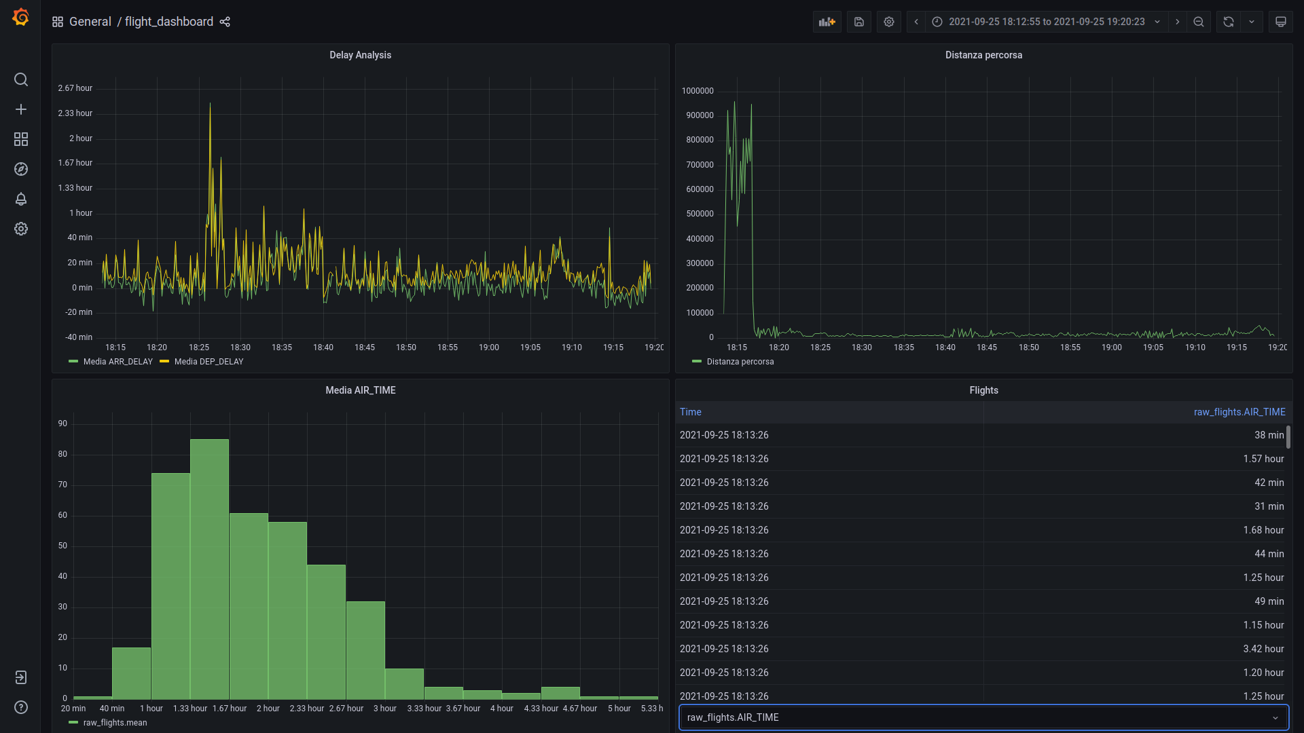
Task: Open the search dashboards icon
Action: click(x=21, y=80)
